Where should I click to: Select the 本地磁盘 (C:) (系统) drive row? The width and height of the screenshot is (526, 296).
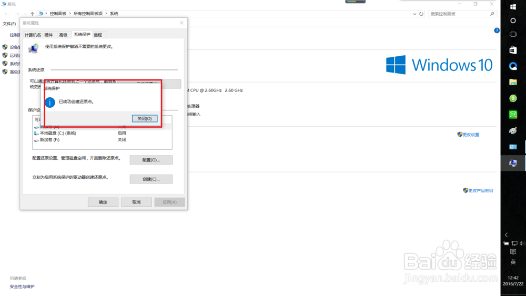(102, 133)
